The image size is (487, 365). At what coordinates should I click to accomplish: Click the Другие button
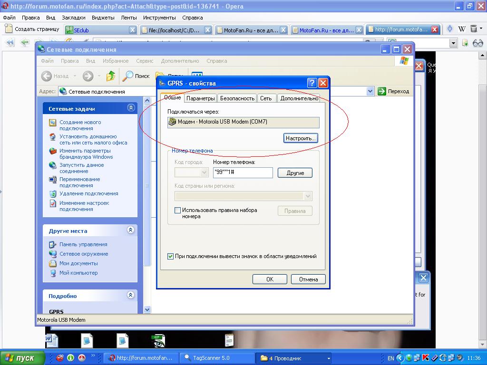tap(295, 173)
